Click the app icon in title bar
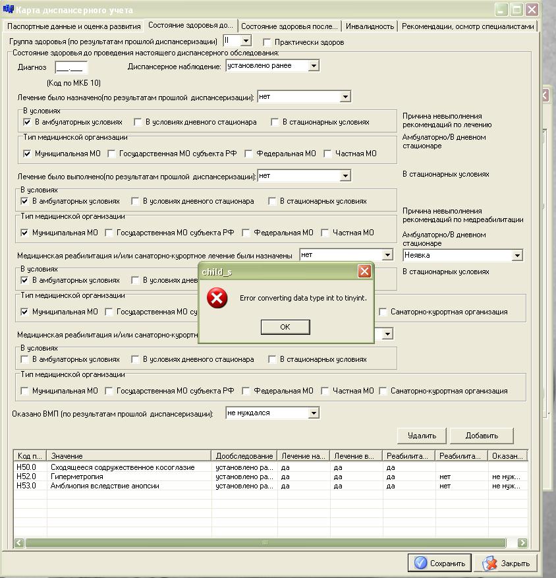 (8, 10)
